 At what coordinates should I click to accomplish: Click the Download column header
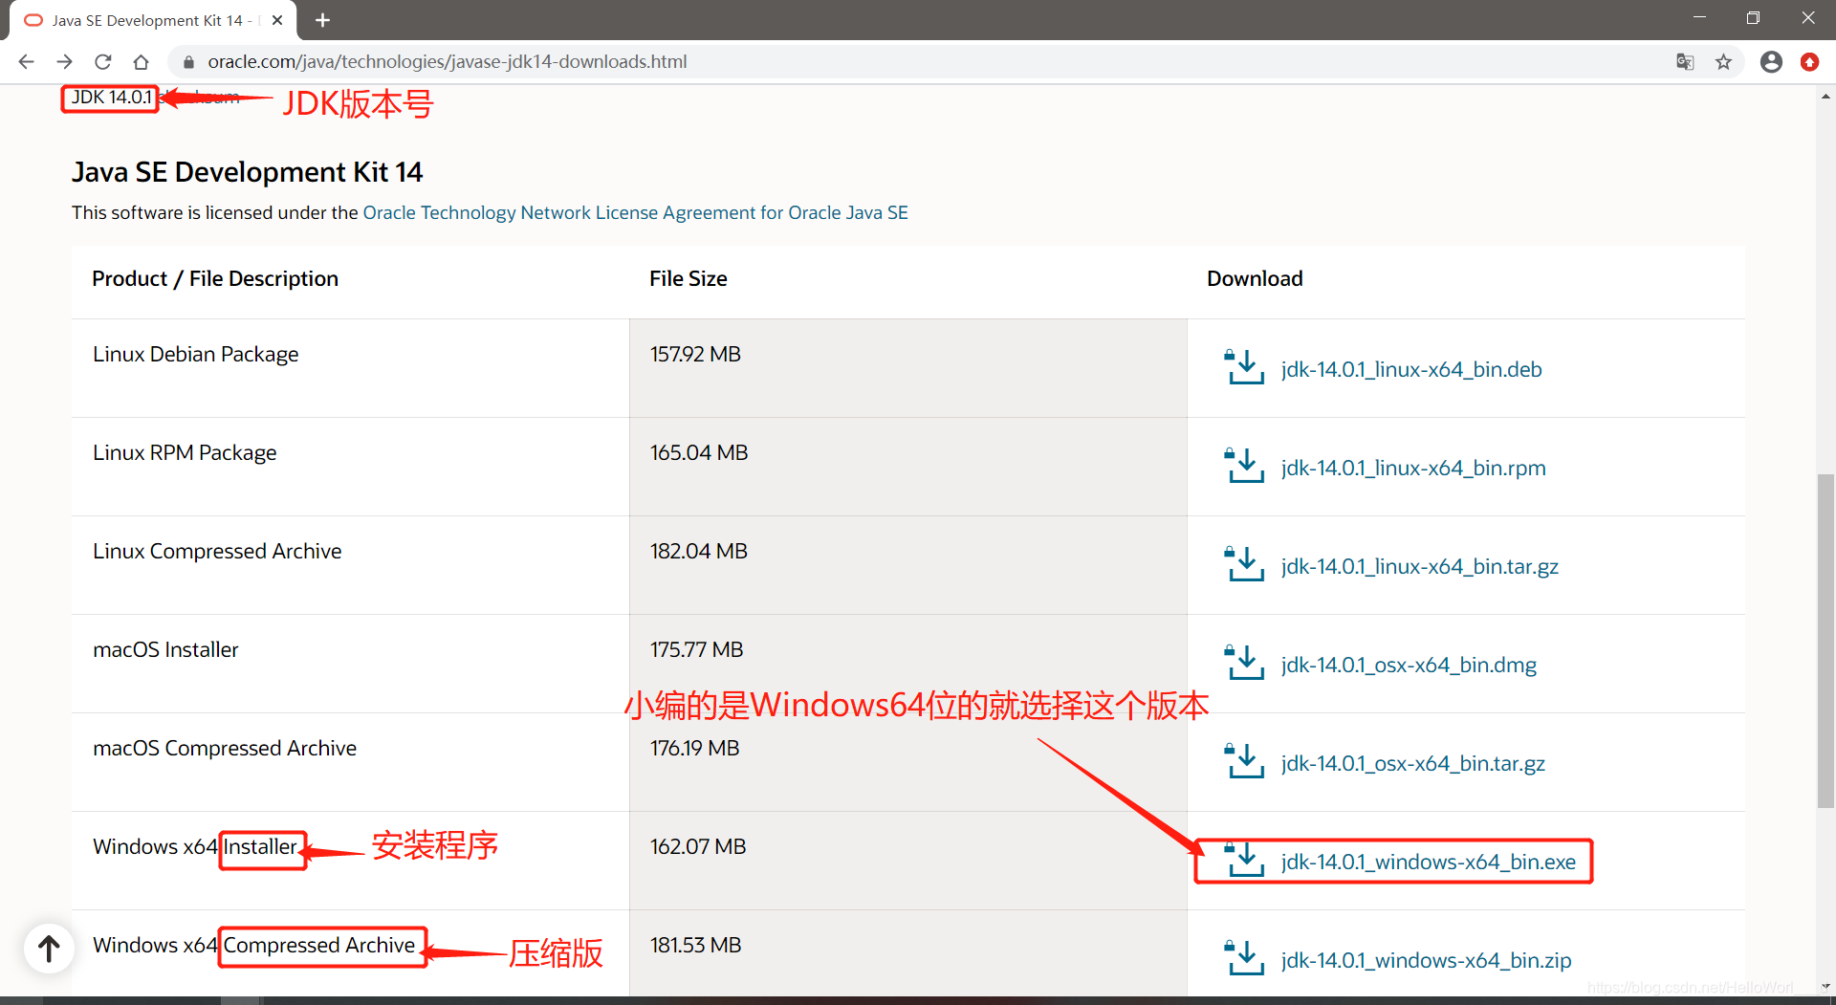(1255, 278)
